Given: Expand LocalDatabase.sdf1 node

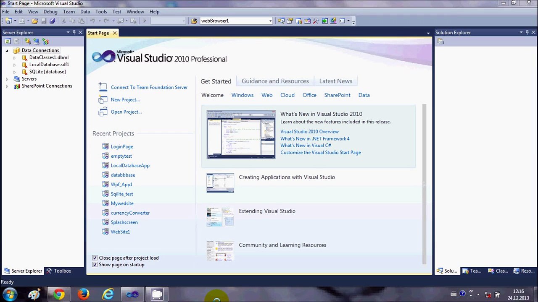Looking at the screenshot, I should coord(14,65).
